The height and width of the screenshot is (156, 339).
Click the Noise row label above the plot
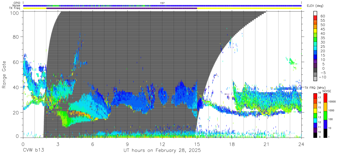[x=17, y=6]
